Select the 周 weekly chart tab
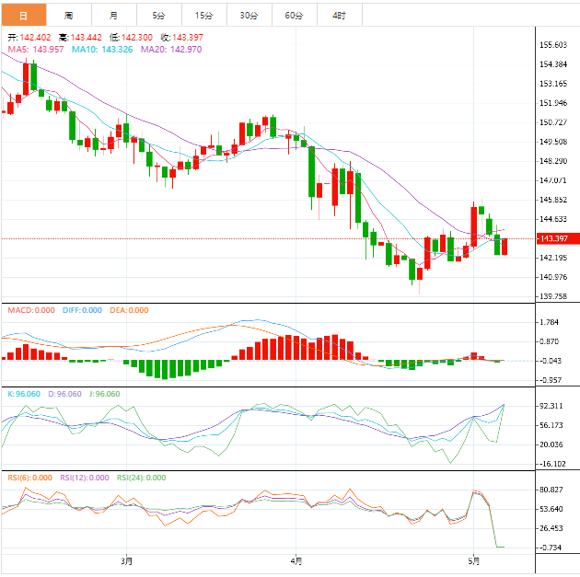This screenshot has width=580, height=577. tap(68, 16)
